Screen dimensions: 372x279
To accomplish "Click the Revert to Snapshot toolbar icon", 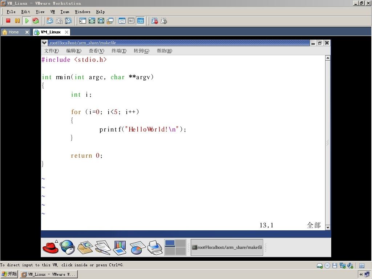I will click(x=59, y=21).
